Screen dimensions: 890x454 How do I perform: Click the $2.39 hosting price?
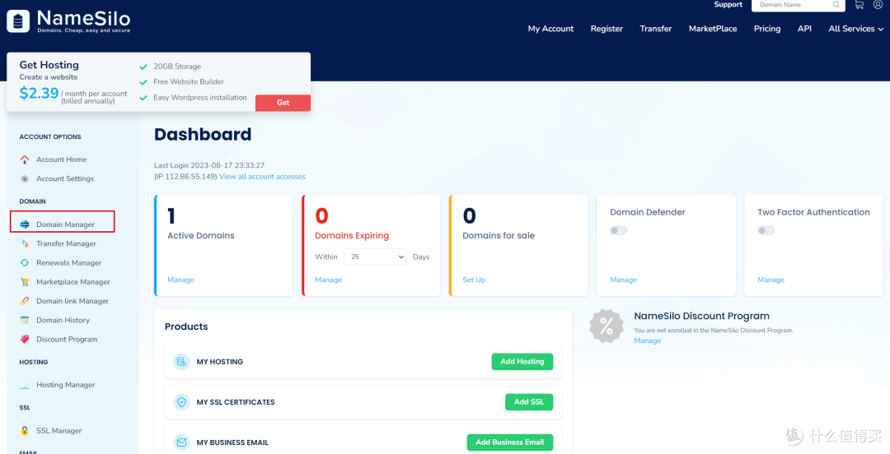tap(40, 93)
